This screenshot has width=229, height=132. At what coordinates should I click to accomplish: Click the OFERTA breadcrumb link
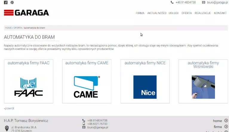18,28
